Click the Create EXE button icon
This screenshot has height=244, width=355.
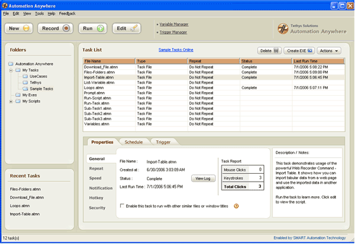[311, 51]
